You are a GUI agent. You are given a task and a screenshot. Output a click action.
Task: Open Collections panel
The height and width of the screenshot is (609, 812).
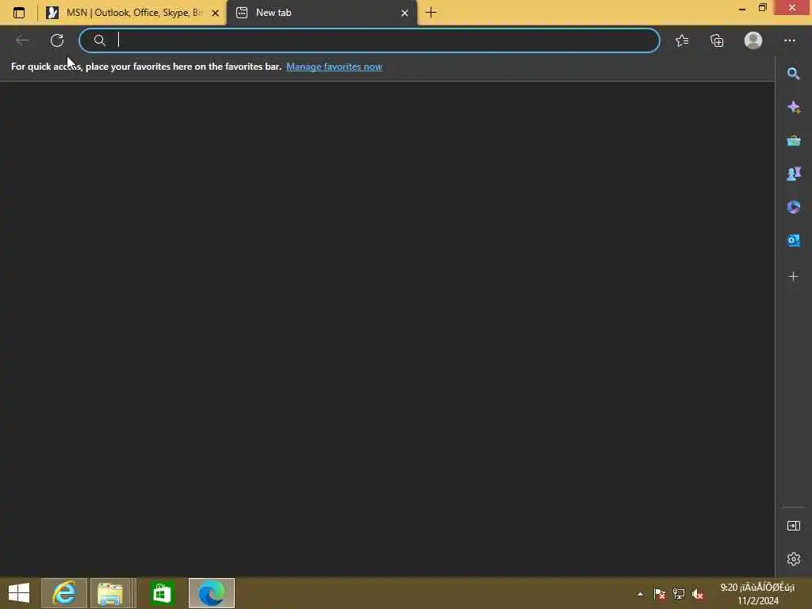point(717,40)
